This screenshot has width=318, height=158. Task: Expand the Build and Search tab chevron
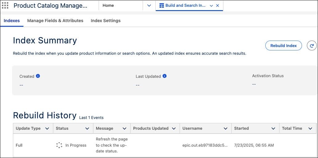211,6
